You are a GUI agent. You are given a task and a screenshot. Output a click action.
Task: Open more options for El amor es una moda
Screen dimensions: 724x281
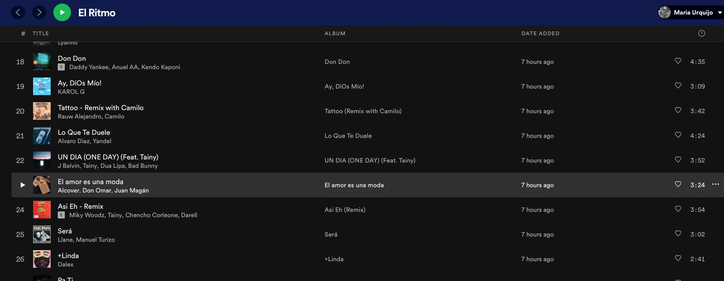tap(715, 184)
